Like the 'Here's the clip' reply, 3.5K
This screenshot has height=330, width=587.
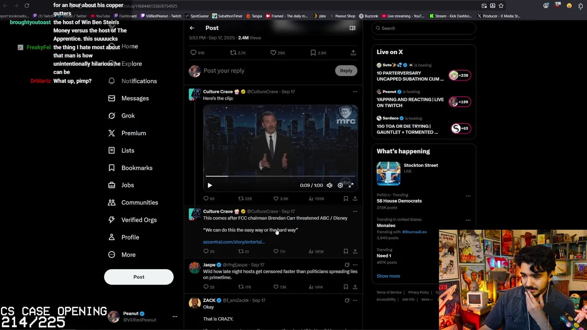click(x=281, y=198)
